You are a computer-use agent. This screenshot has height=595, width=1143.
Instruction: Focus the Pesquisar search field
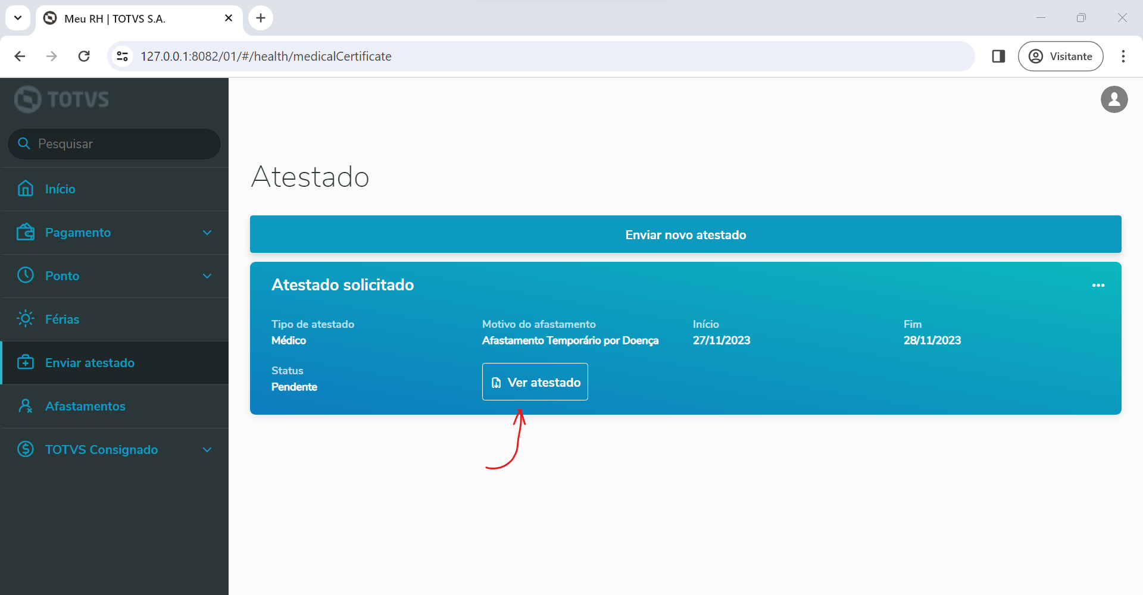click(x=119, y=144)
